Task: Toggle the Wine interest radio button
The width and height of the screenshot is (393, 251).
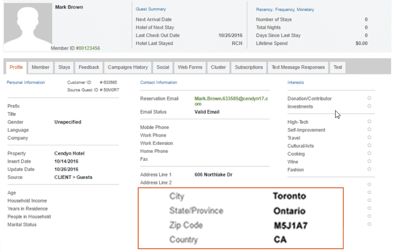Action: click(369, 161)
